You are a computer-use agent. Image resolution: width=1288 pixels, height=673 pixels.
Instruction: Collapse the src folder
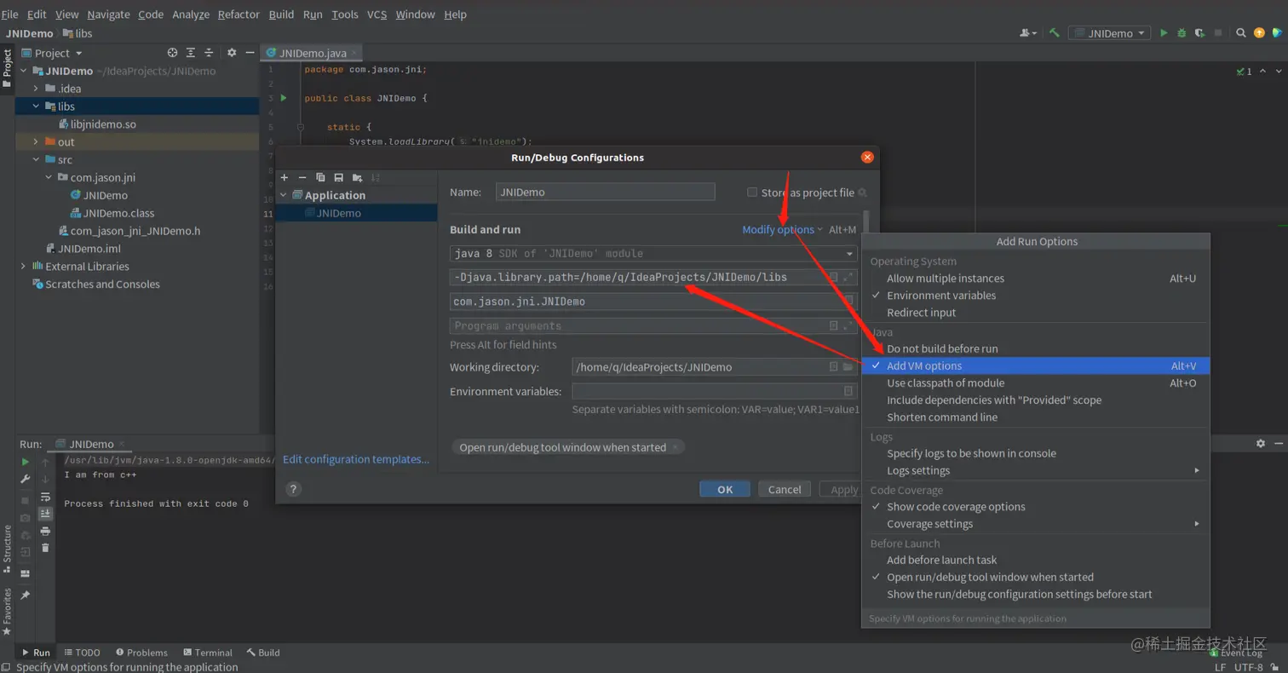click(36, 159)
